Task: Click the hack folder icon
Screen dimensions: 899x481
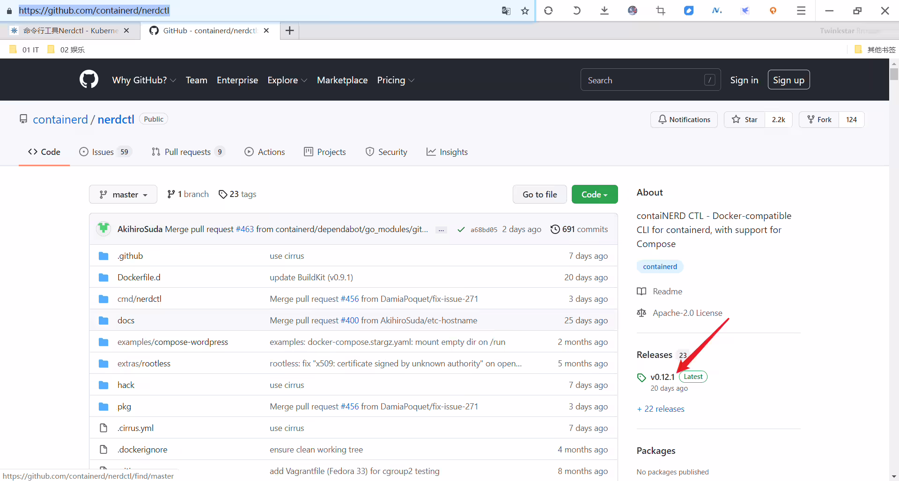Action: (x=103, y=385)
